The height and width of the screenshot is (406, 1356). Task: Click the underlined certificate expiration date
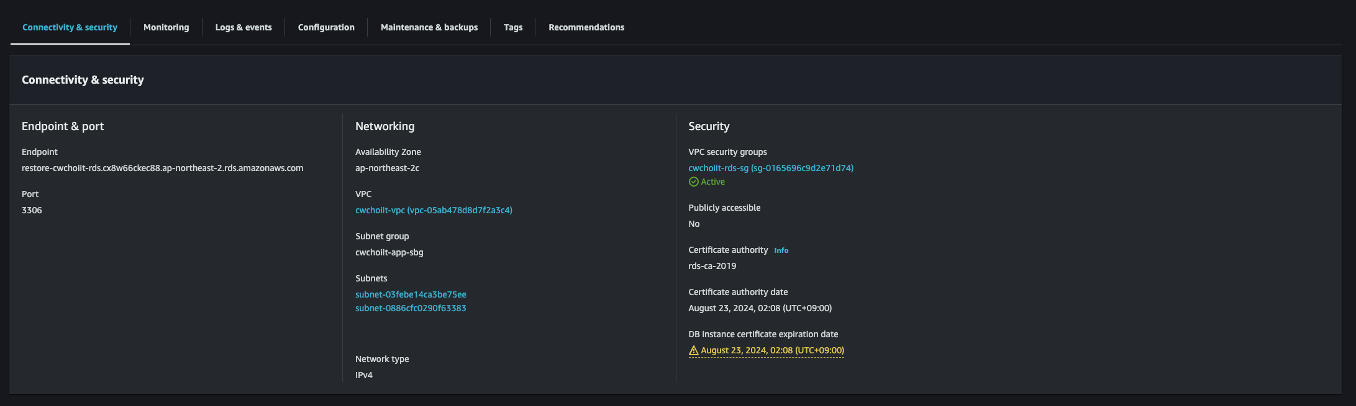[x=772, y=350]
